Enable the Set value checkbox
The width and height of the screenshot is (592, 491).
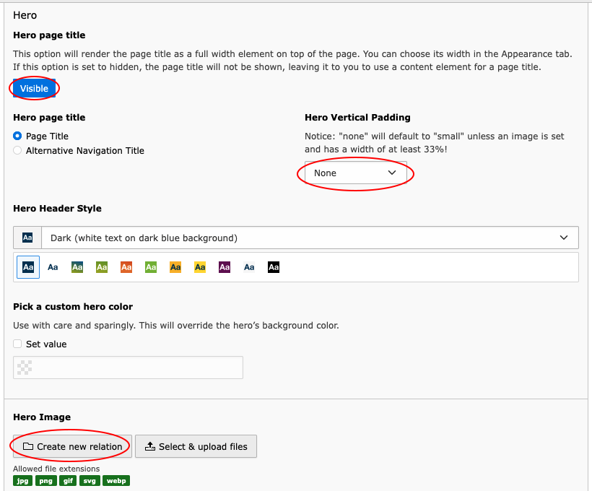(17, 344)
